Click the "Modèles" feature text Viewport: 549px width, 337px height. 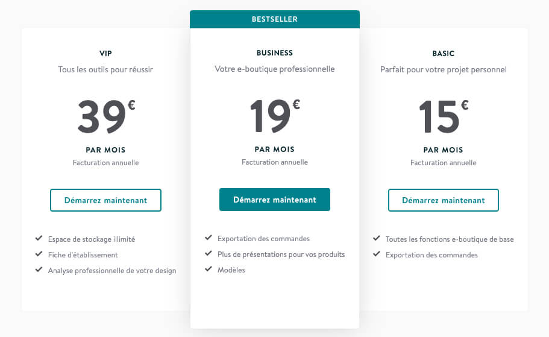click(231, 270)
